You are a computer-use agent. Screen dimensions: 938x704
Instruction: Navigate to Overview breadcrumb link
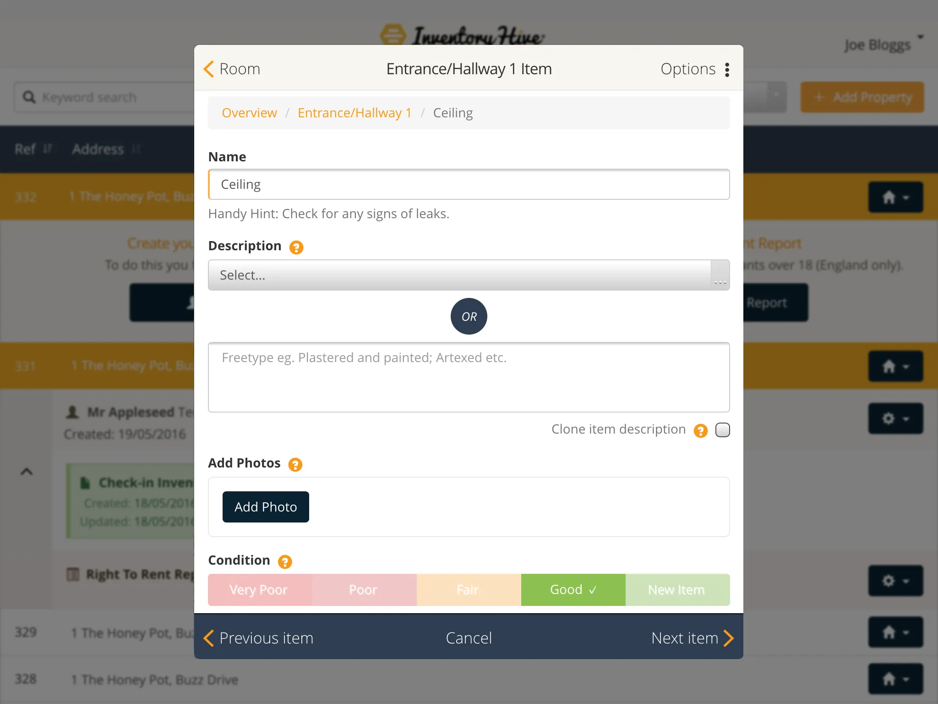point(249,112)
